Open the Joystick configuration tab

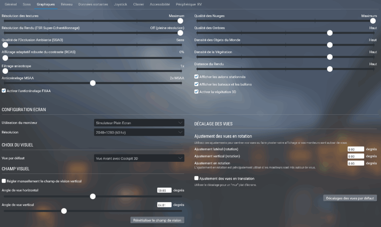121,4
